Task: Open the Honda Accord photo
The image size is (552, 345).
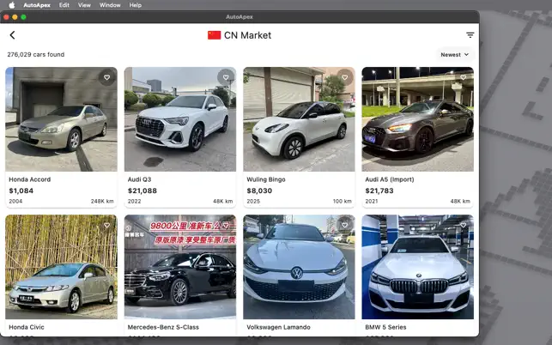Action: click(x=61, y=119)
